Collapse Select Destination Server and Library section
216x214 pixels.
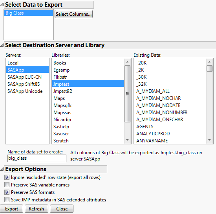click(2, 45)
